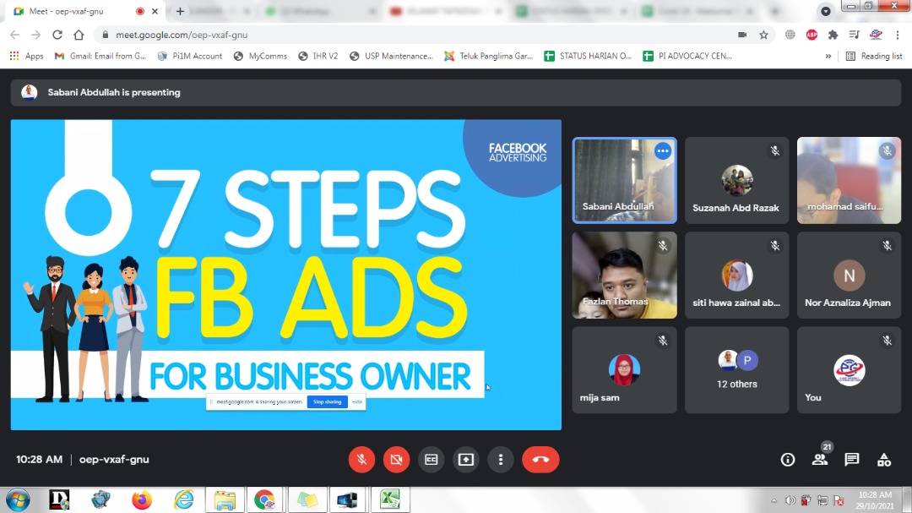
Task: Reload the Meet page
Action: pos(57,35)
